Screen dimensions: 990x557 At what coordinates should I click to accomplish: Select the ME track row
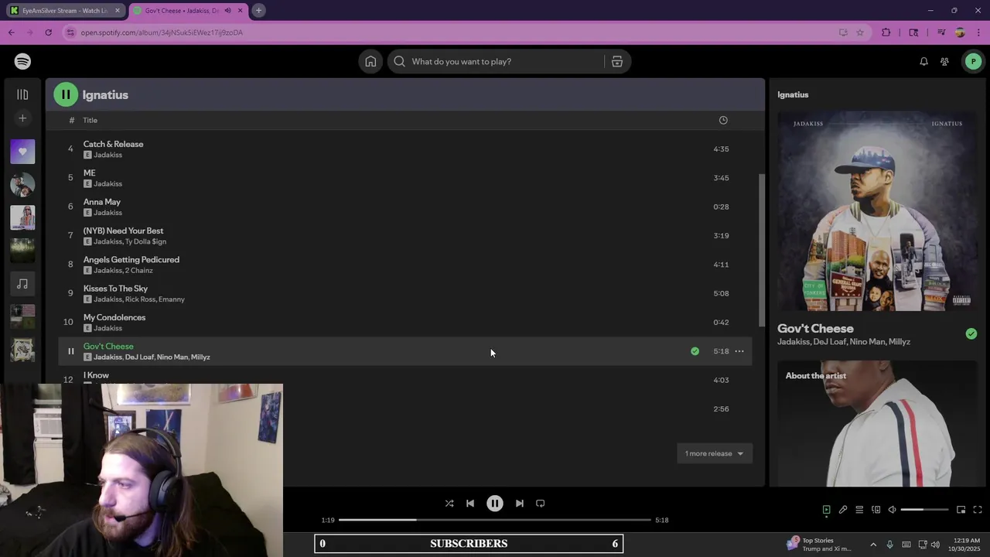tap(405, 178)
